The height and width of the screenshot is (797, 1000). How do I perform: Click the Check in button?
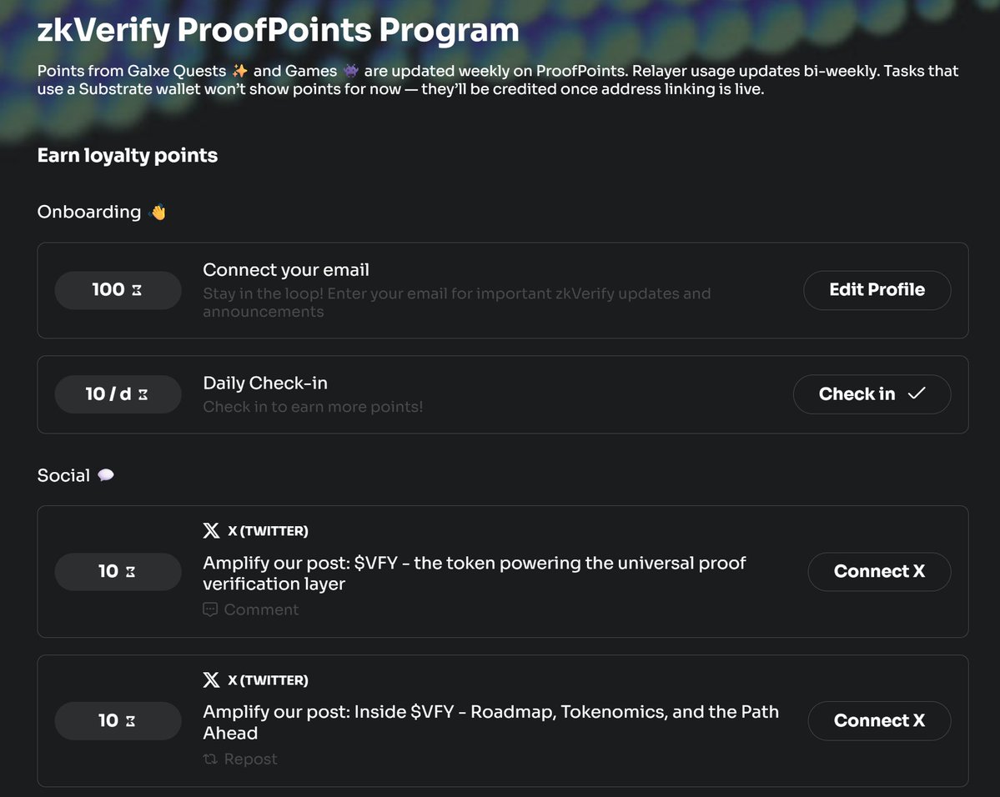tap(872, 394)
